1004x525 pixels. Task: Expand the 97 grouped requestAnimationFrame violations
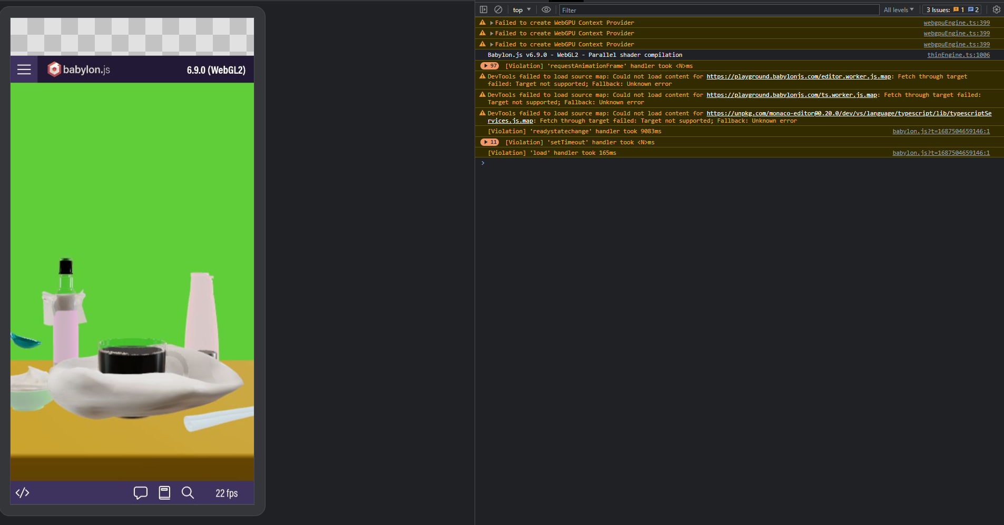[x=489, y=66]
